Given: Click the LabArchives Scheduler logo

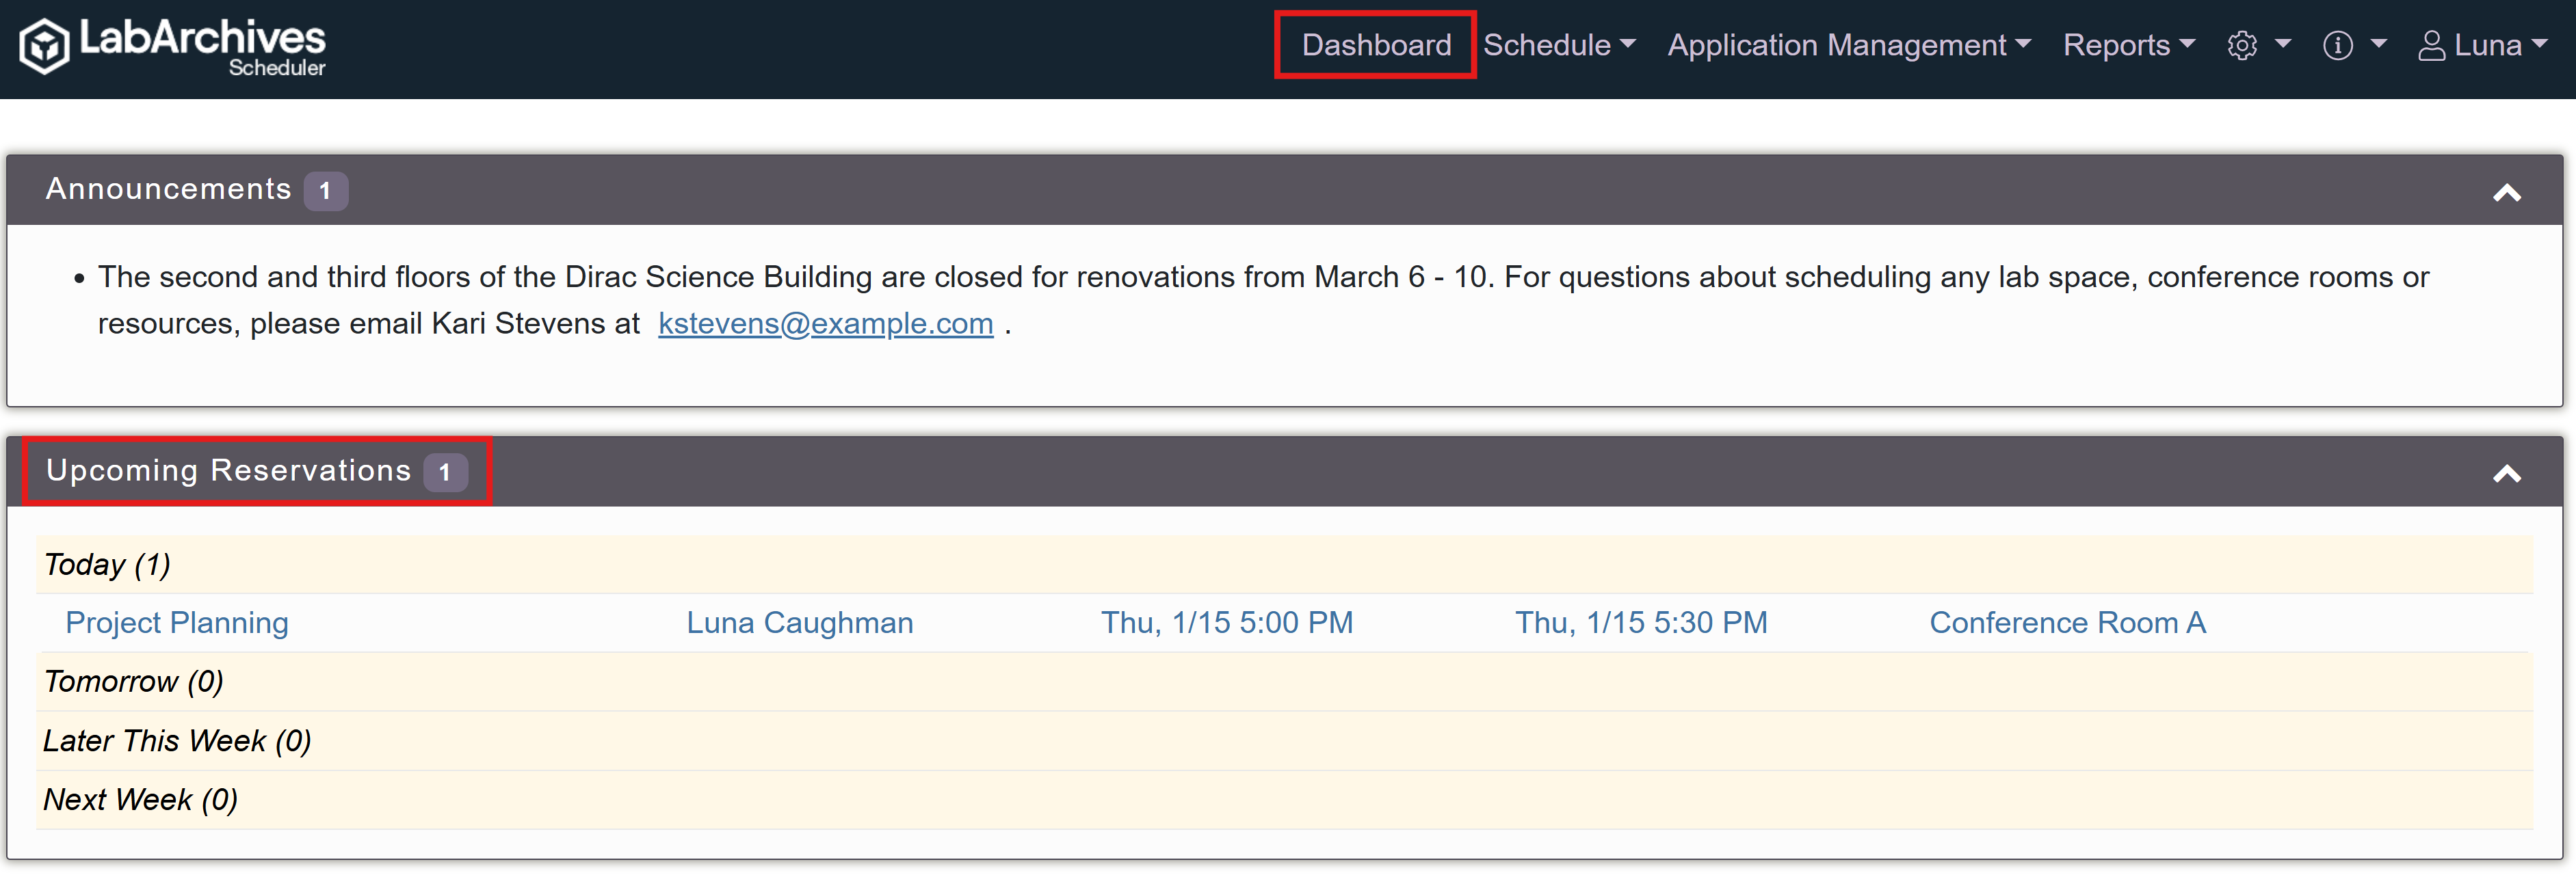Looking at the screenshot, I should 172,46.
